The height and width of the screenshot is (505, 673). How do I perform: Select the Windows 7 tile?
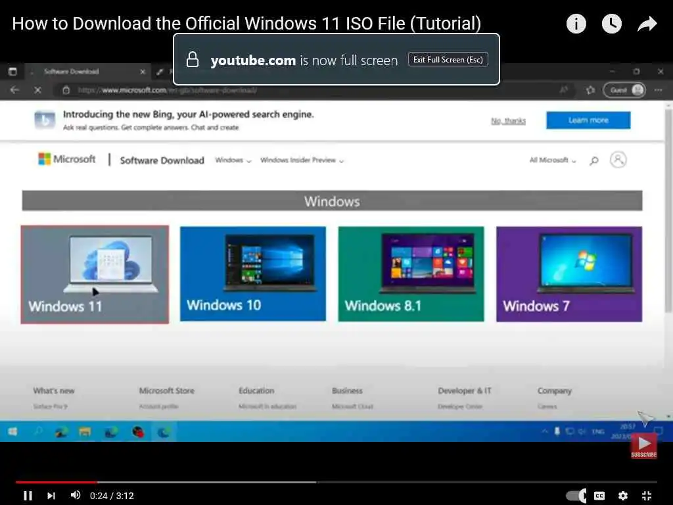click(569, 274)
